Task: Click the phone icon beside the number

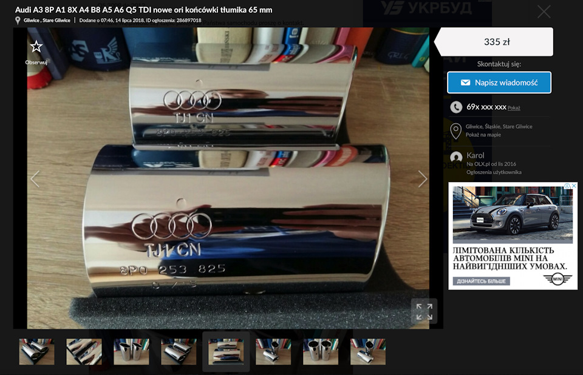Action: [456, 107]
